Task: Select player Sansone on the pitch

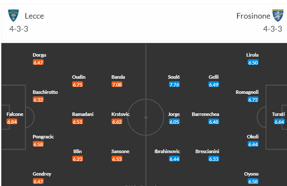Action: (x=120, y=152)
